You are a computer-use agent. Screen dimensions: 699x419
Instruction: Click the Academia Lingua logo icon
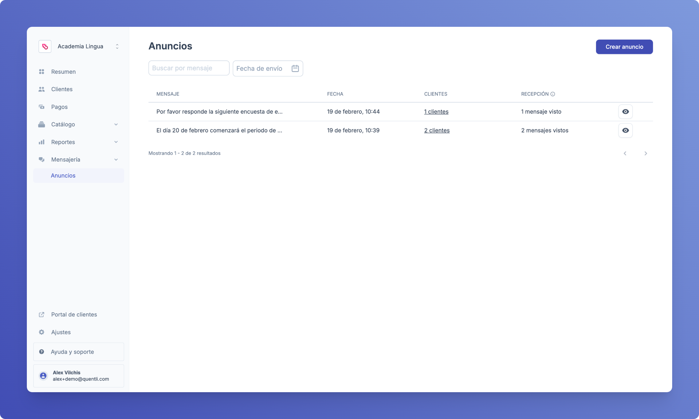point(45,47)
